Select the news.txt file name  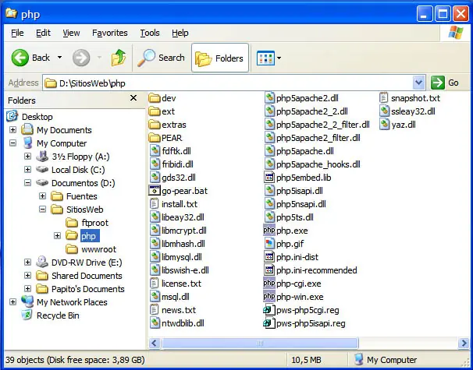(x=179, y=310)
